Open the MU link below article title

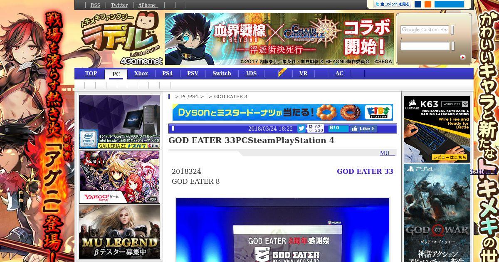coord(387,153)
